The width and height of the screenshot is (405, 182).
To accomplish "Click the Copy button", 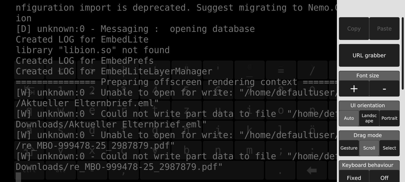I will [x=354, y=29].
